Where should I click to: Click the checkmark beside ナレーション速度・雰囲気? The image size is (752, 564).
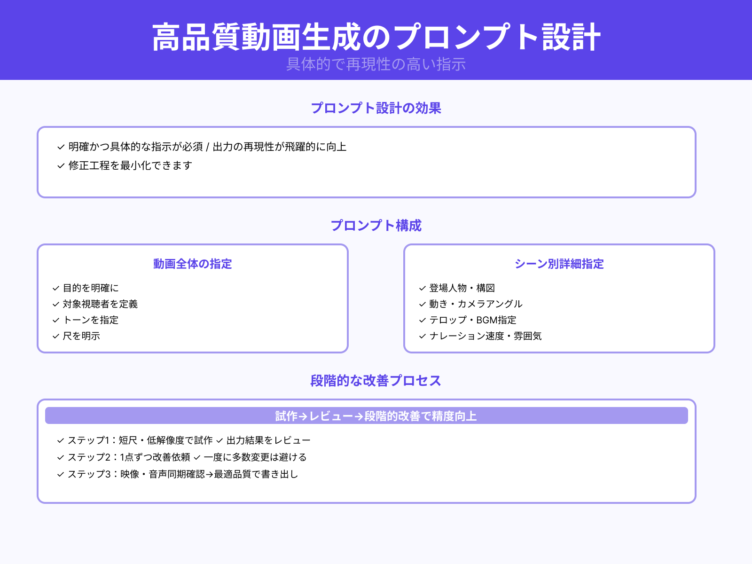pyautogui.click(x=422, y=336)
